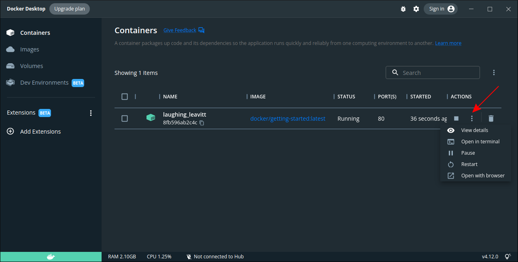Open the containers list options menu
This screenshot has width=518, height=262.
pyautogui.click(x=494, y=72)
